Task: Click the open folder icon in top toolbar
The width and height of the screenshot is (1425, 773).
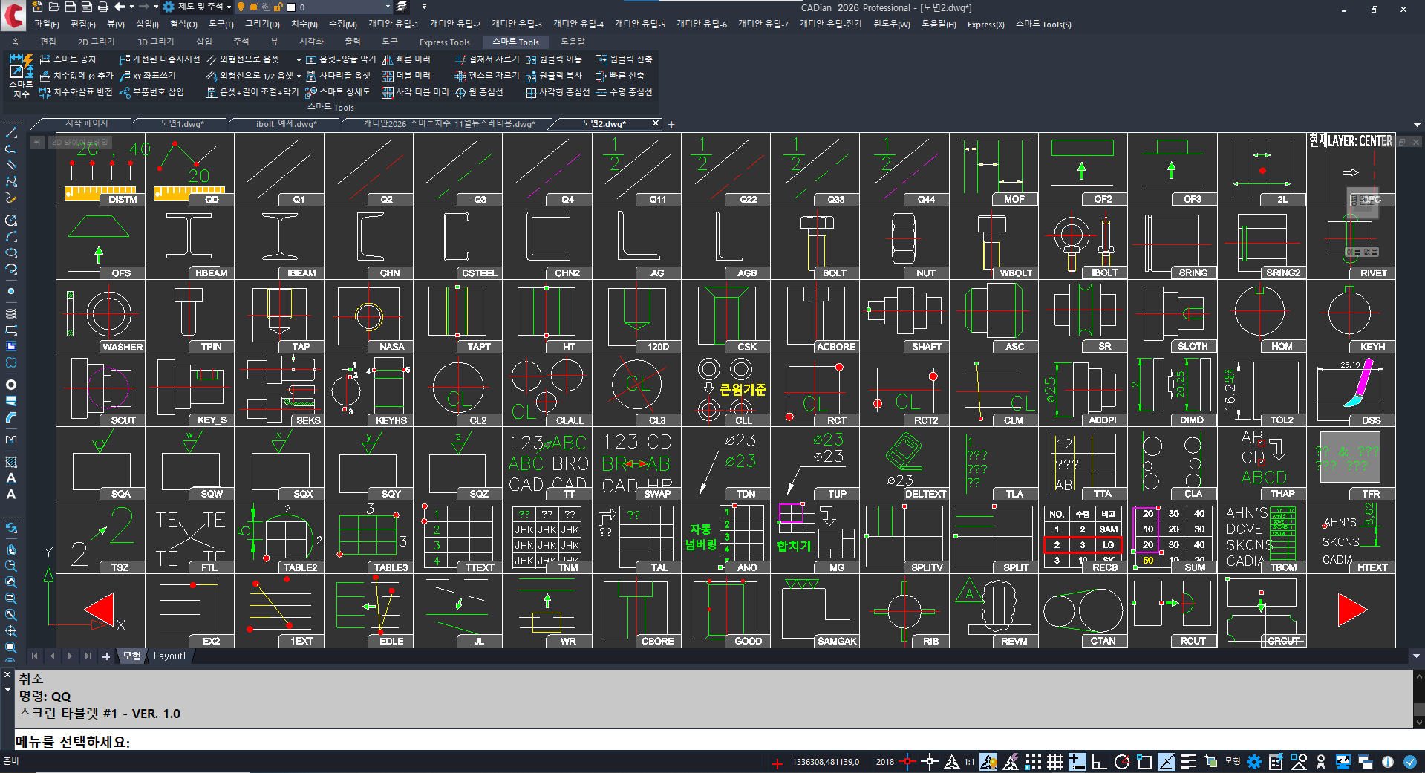Action: tap(53, 7)
